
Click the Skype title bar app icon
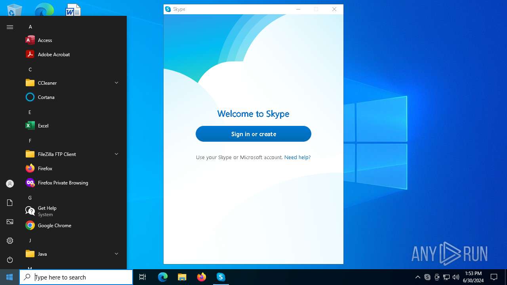click(168, 9)
